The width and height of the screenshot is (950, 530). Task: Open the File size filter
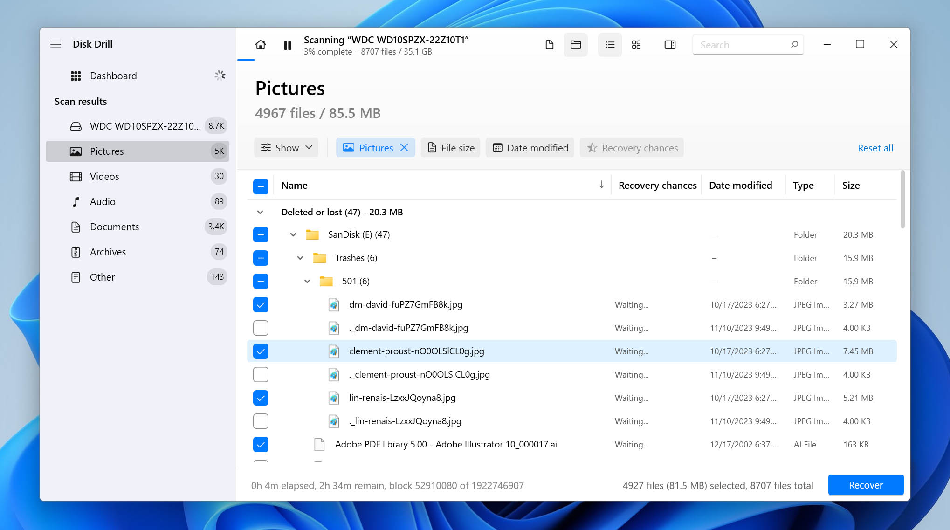tap(451, 148)
